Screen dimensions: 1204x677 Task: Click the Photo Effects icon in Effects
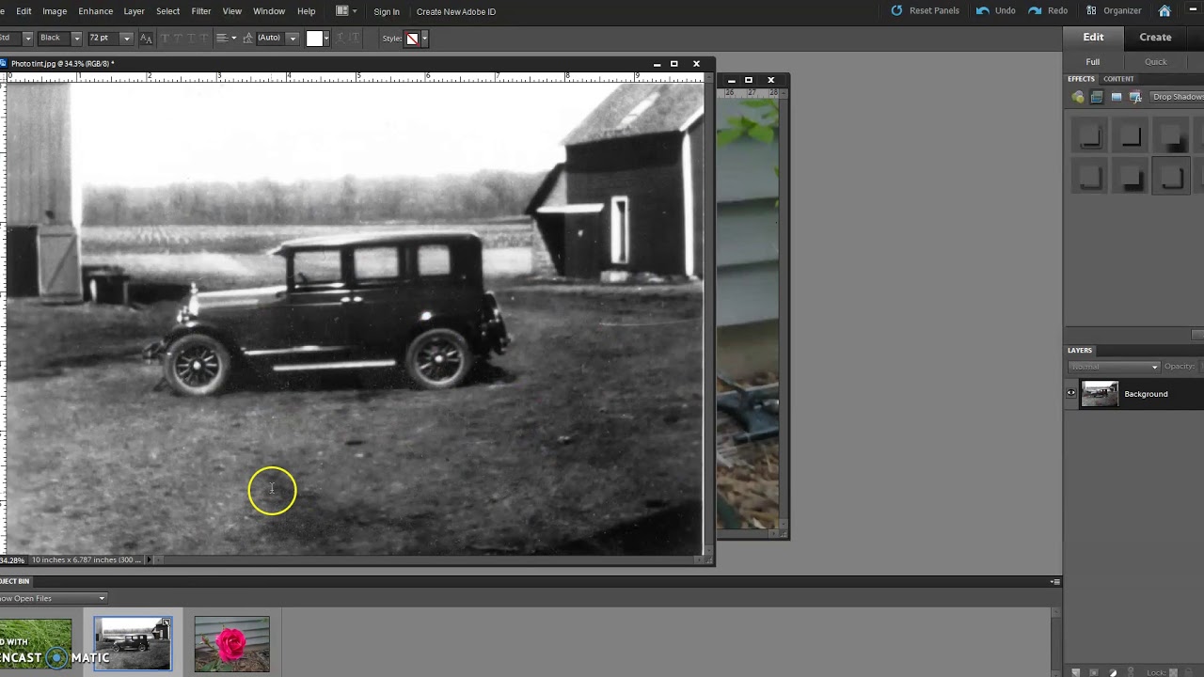(x=1117, y=97)
